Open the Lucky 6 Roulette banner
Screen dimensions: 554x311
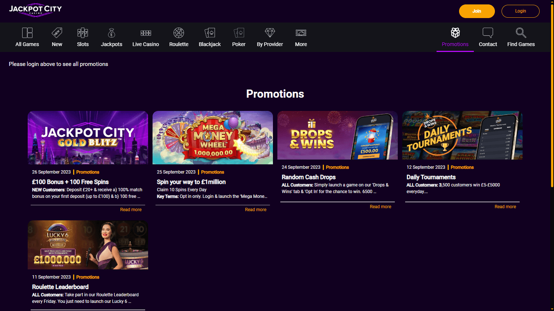pyautogui.click(x=88, y=245)
